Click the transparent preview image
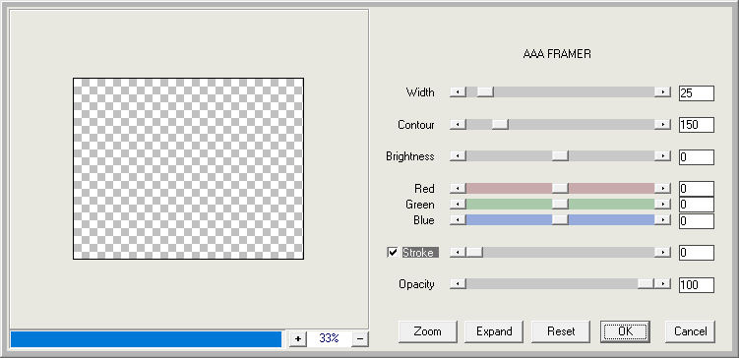 tap(188, 168)
